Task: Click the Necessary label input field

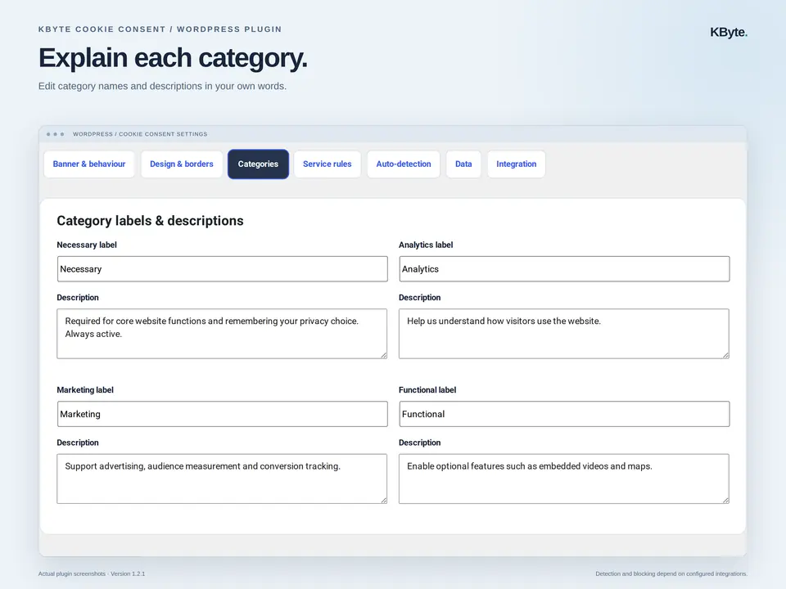Action: [x=223, y=269]
